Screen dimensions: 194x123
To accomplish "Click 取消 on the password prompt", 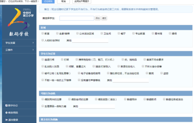I will pyautogui.click(x=63, y=1).
